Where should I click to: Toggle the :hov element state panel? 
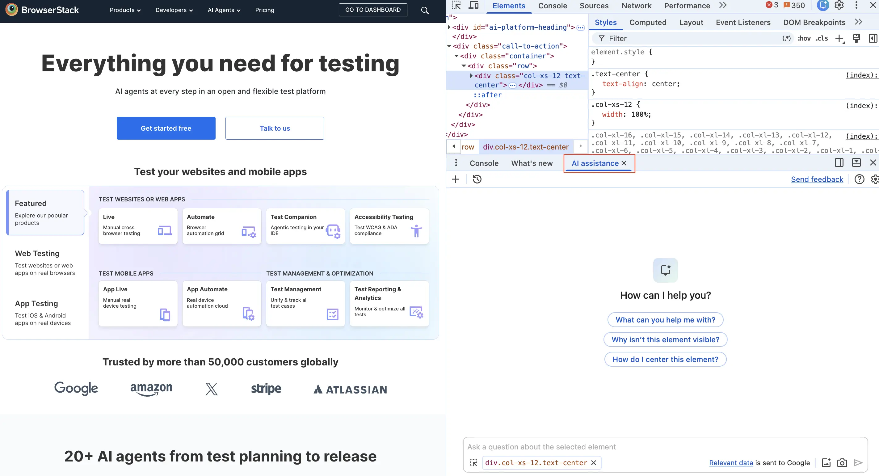[804, 38]
